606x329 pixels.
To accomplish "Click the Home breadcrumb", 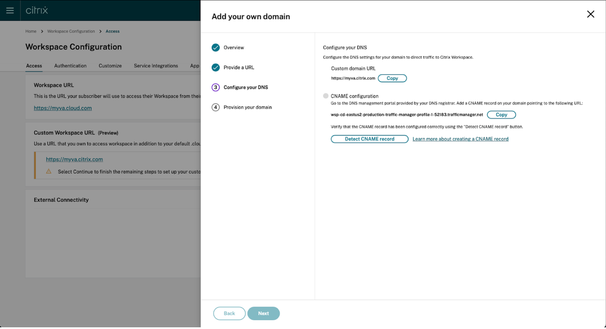I will [x=31, y=31].
